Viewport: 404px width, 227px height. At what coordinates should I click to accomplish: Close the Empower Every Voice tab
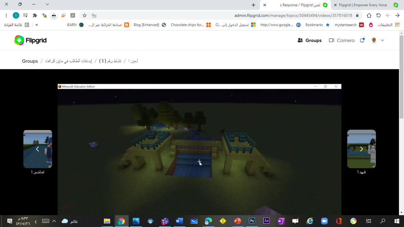[335, 5]
